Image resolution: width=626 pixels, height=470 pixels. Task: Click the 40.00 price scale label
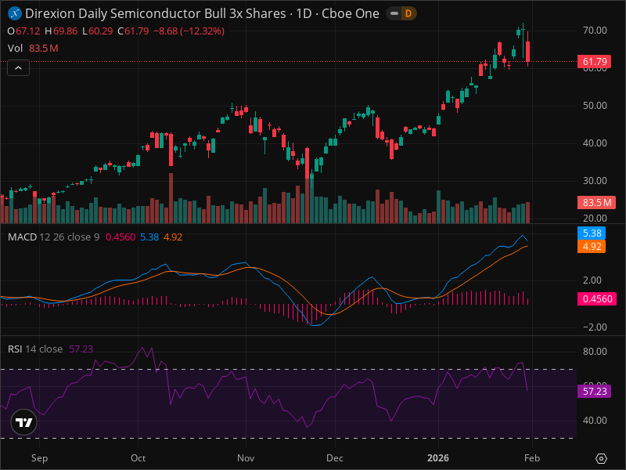595,143
